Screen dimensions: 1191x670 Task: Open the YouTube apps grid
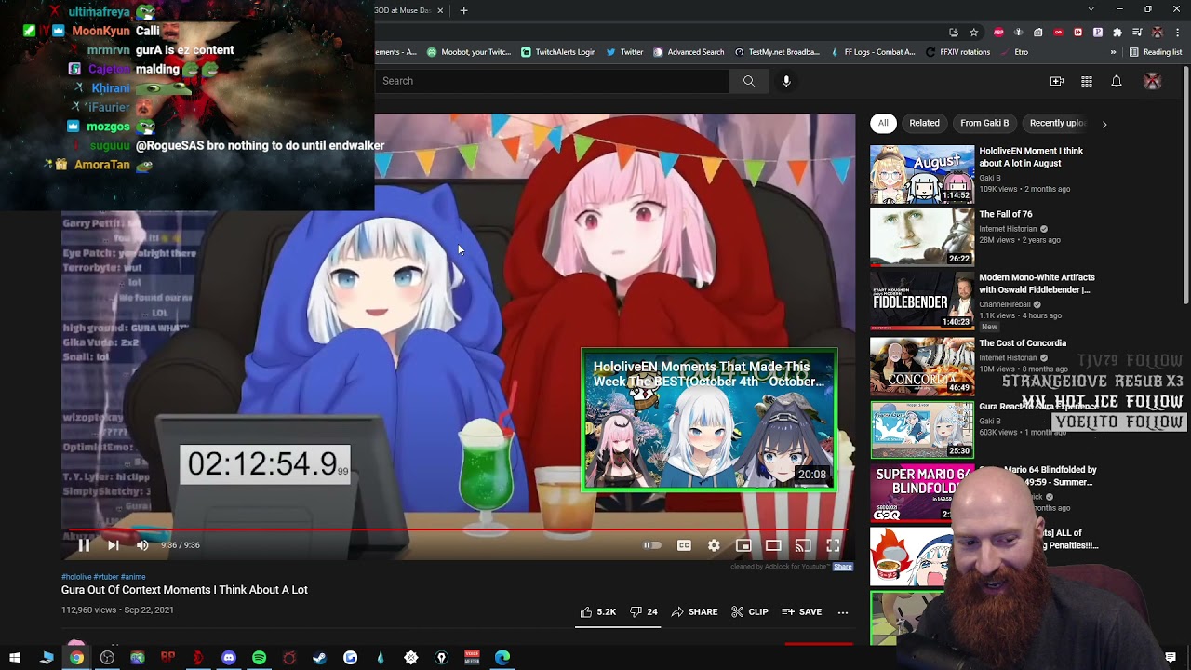click(1087, 82)
